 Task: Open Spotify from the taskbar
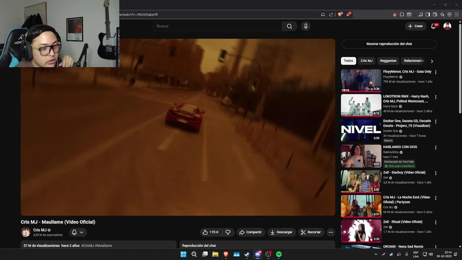point(279,254)
